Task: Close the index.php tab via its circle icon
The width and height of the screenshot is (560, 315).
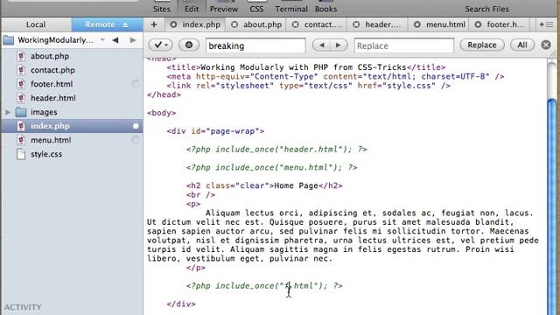Action: [173, 24]
